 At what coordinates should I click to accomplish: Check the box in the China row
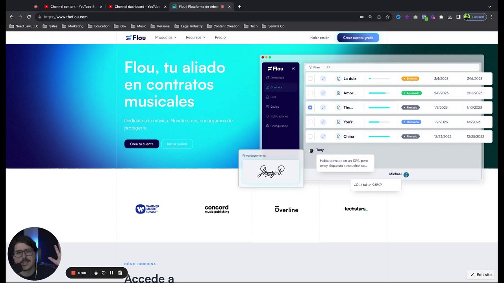pos(310,136)
